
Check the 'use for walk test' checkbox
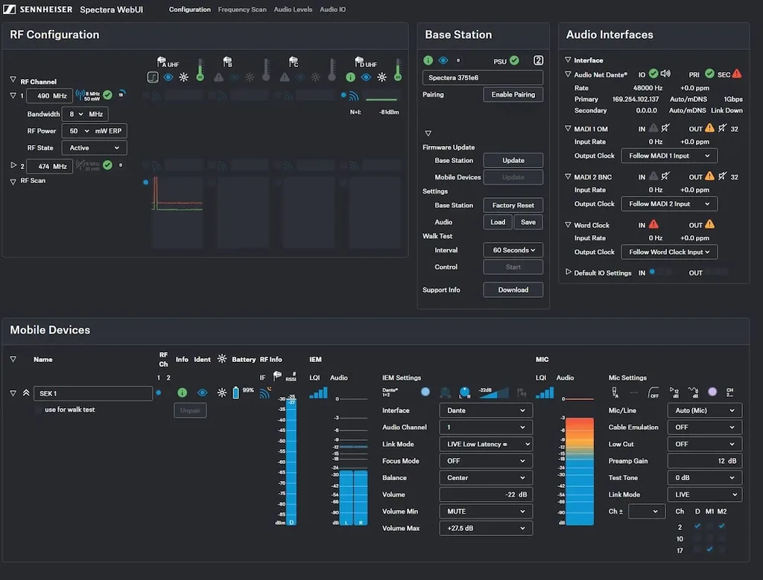(39, 409)
